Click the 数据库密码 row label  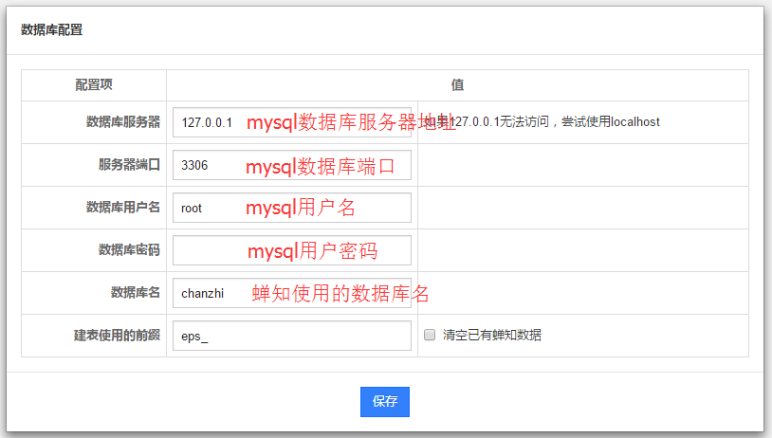click(129, 250)
